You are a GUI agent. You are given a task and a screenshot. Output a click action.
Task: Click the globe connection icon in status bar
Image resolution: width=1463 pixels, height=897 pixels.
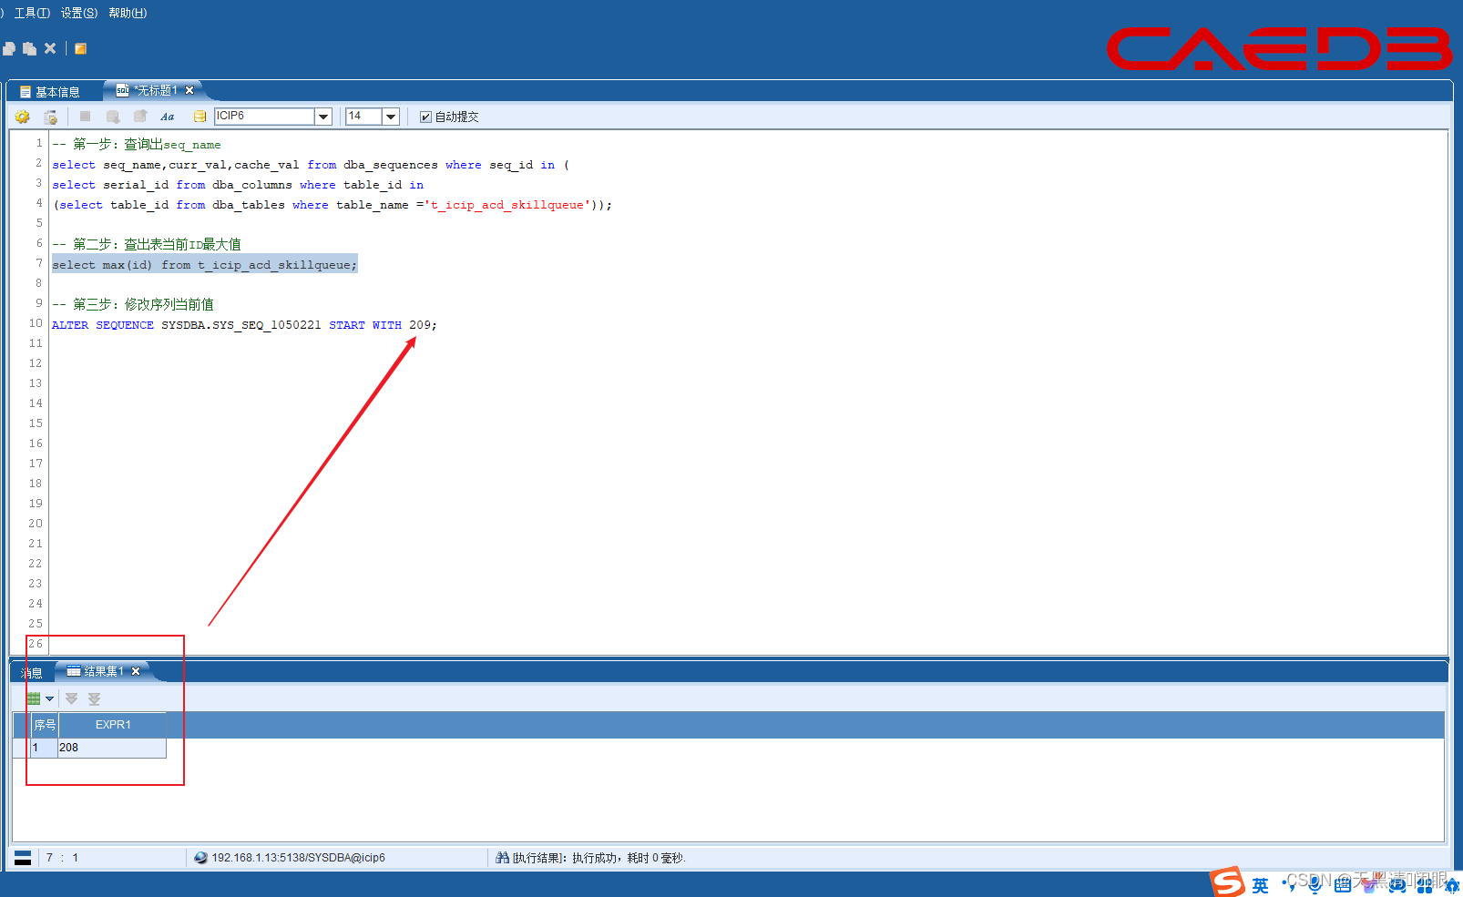coord(200,858)
